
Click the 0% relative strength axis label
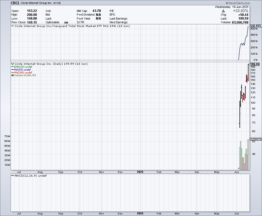[x=255, y=60]
